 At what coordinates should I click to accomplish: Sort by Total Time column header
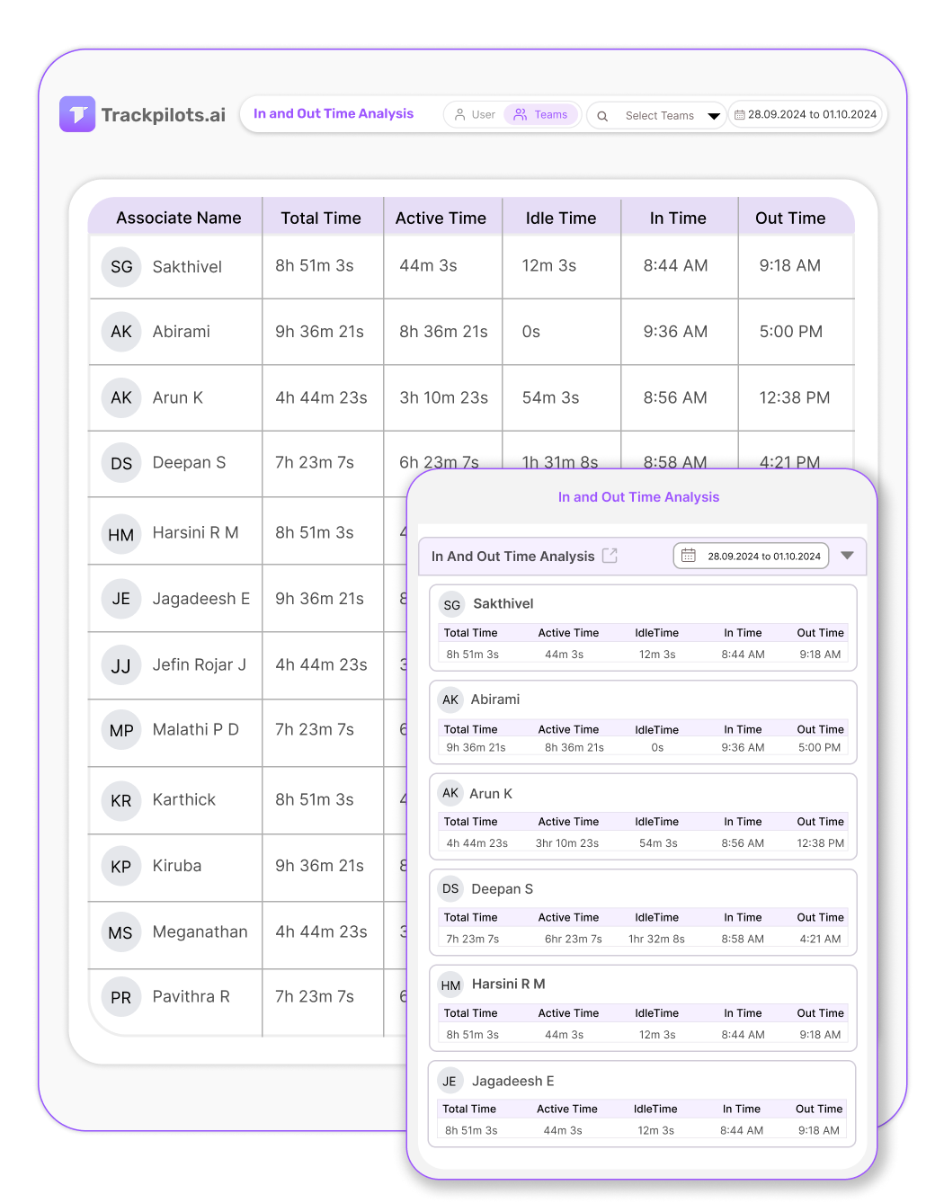pyautogui.click(x=321, y=218)
